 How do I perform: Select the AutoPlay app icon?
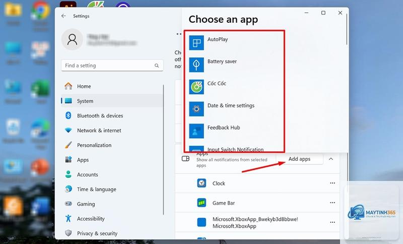tap(196, 43)
